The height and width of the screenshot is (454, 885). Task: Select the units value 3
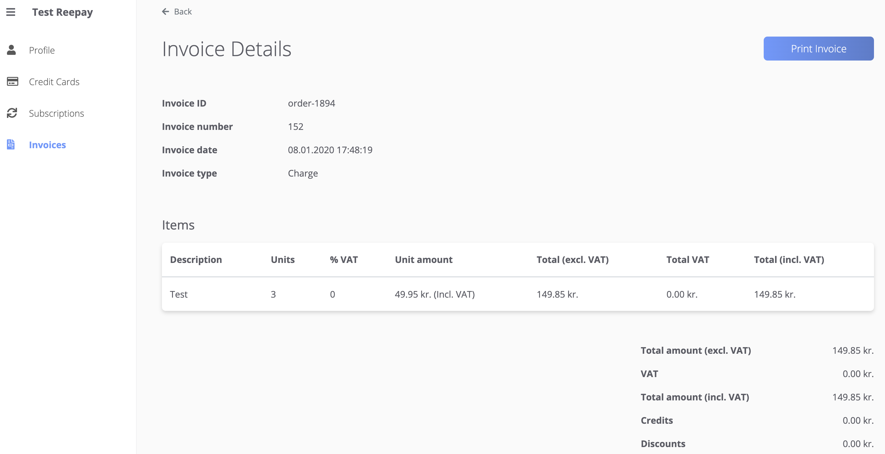pos(273,294)
